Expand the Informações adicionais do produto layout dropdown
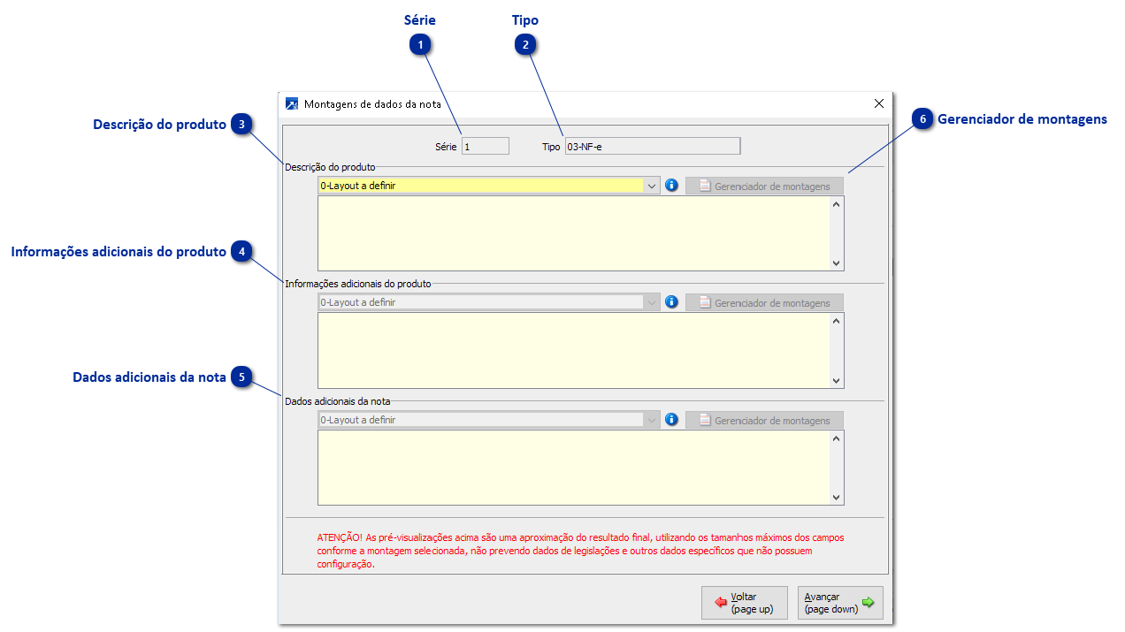Screen dimensions: 1125x632 click(652, 302)
